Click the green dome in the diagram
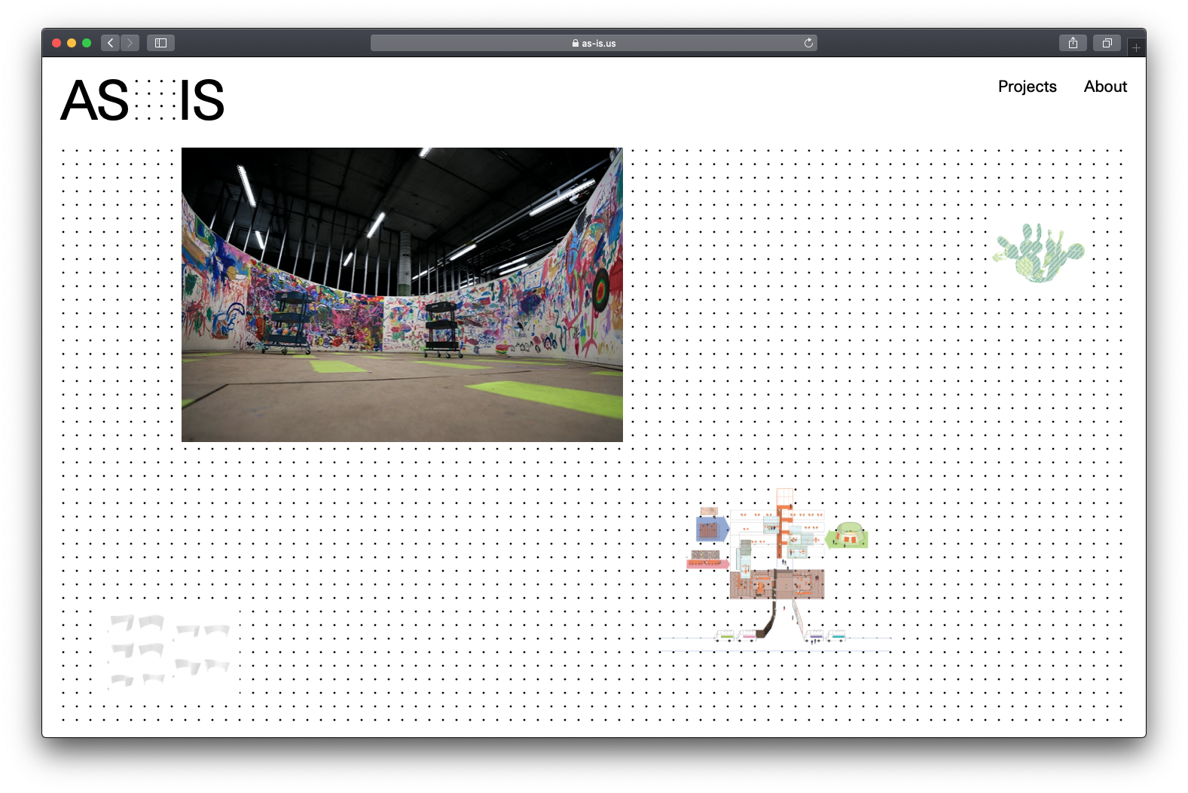 pyautogui.click(x=848, y=535)
